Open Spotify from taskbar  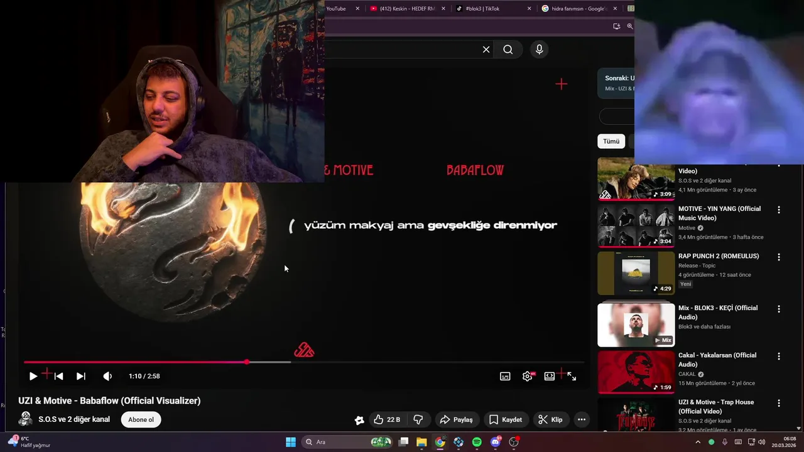pos(477,442)
